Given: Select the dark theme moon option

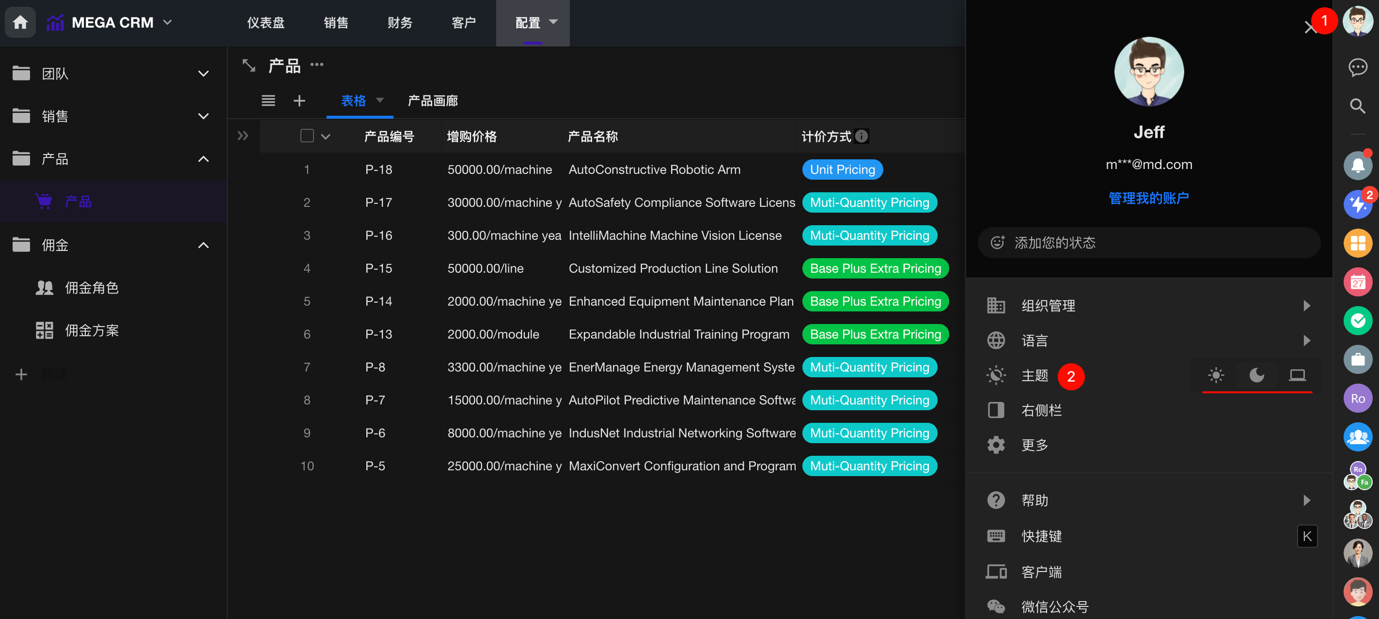Looking at the screenshot, I should point(1256,375).
